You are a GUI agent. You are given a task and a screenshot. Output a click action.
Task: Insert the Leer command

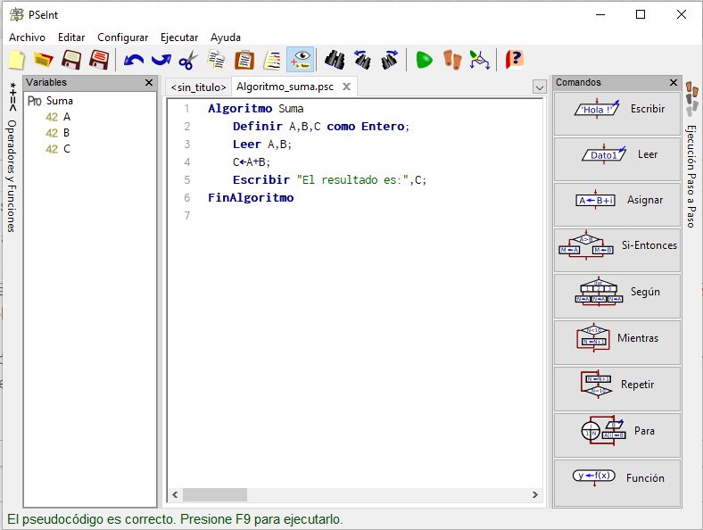coord(617,159)
